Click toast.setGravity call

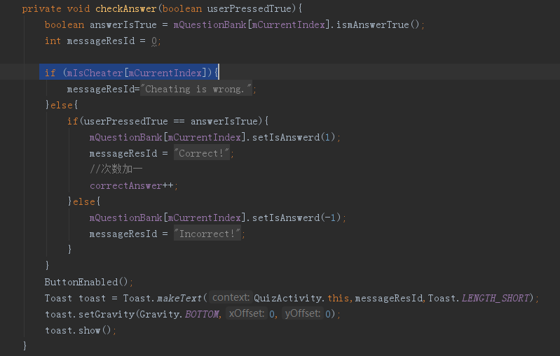[89, 314]
